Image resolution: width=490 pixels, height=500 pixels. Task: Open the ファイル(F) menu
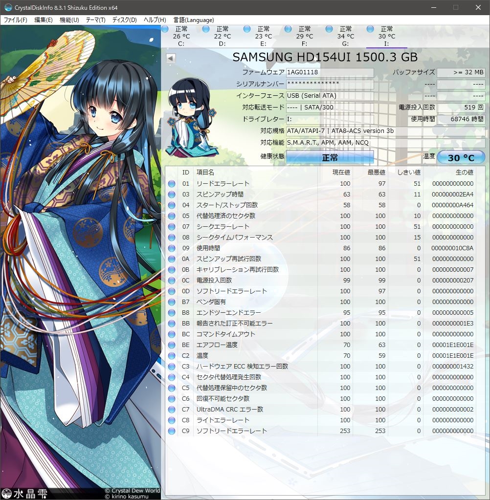coord(15,20)
